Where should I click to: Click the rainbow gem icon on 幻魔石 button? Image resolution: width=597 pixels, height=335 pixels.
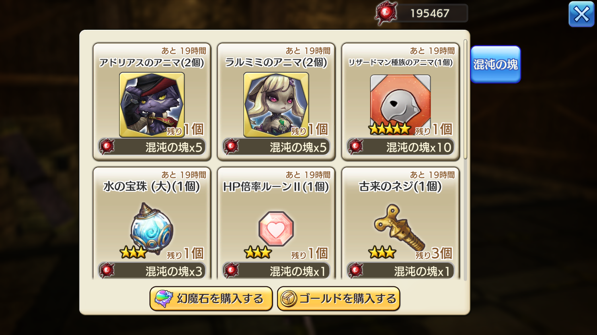pos(163,298)
